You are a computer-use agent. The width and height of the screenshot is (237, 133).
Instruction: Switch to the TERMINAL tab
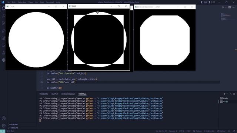82,94
